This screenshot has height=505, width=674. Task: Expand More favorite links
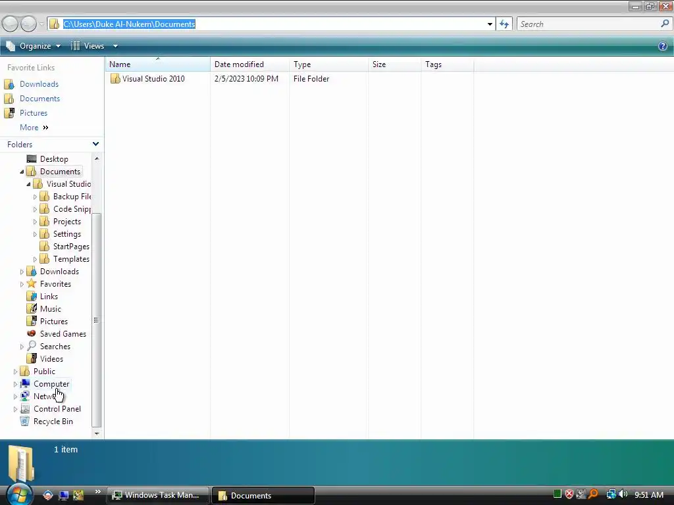pyautogui.click(x=34, y=128)
